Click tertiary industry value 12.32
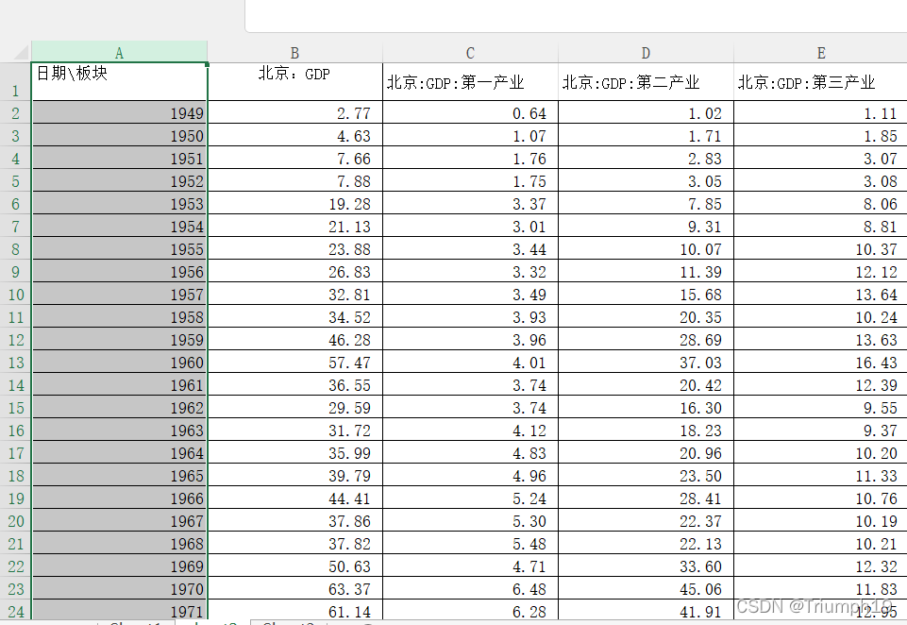This screenshot has width=907, height=625. point(821,566)
